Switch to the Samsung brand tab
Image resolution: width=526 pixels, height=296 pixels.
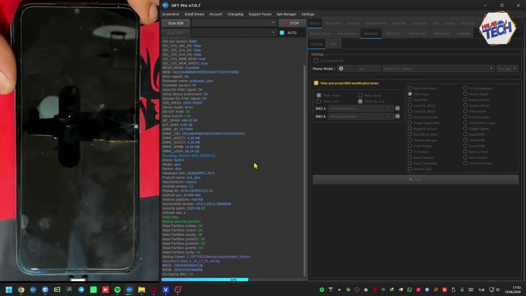419,23
